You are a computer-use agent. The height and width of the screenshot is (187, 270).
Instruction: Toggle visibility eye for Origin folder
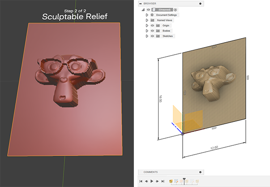(152, 26)
